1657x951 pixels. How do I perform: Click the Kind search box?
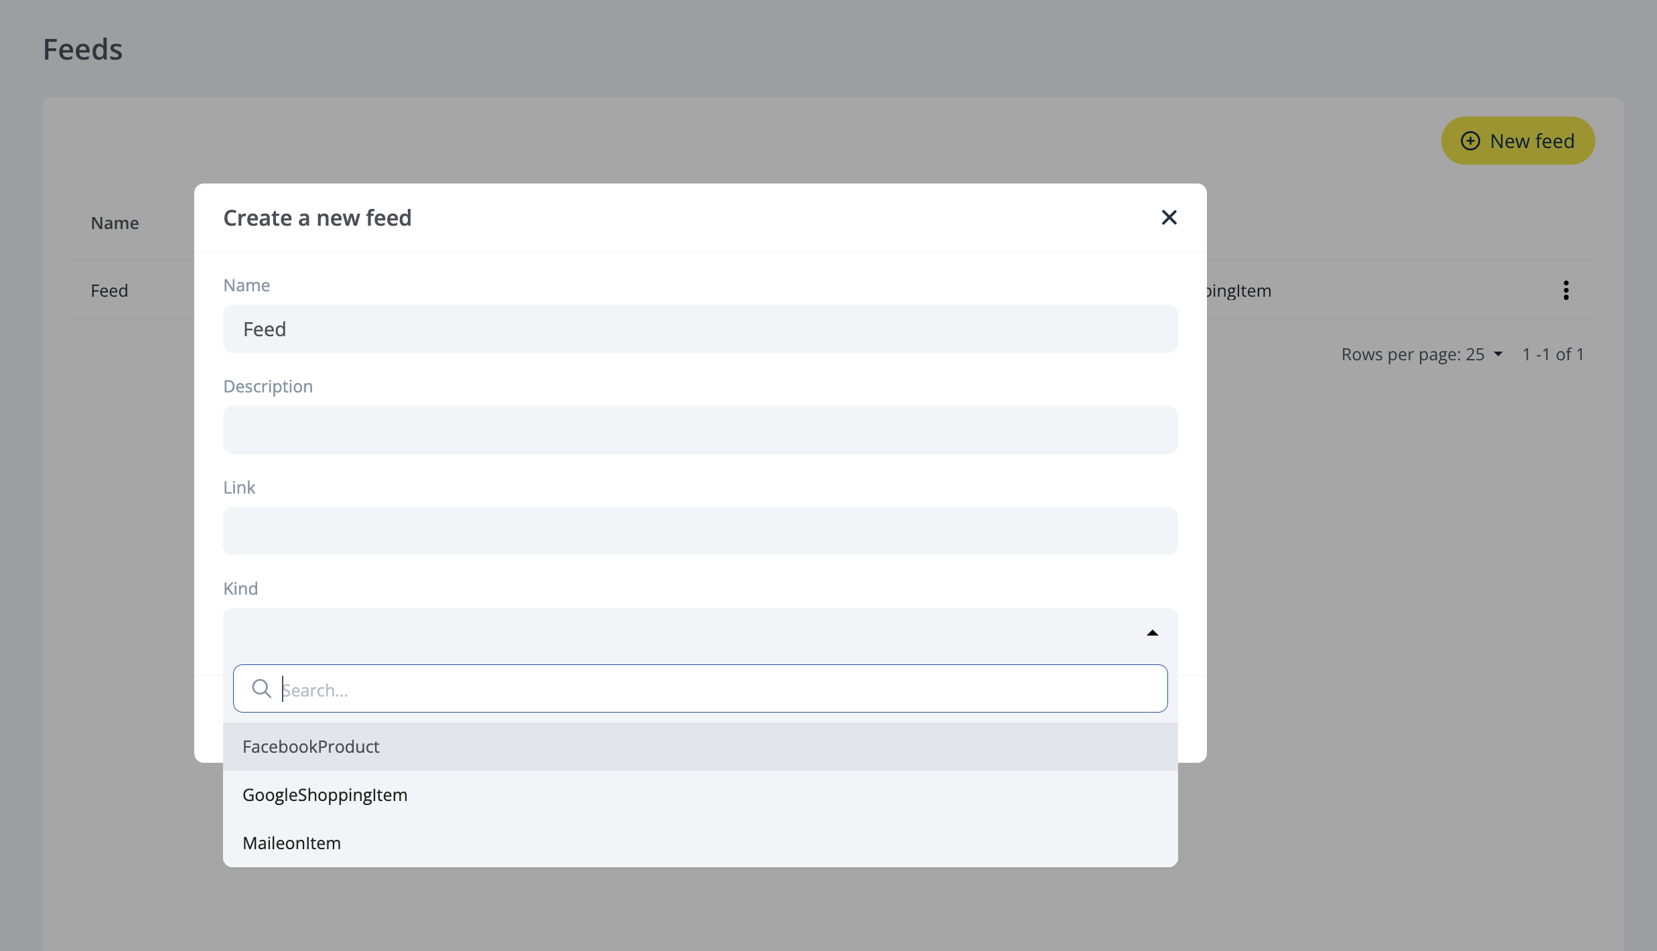(700, 688)
